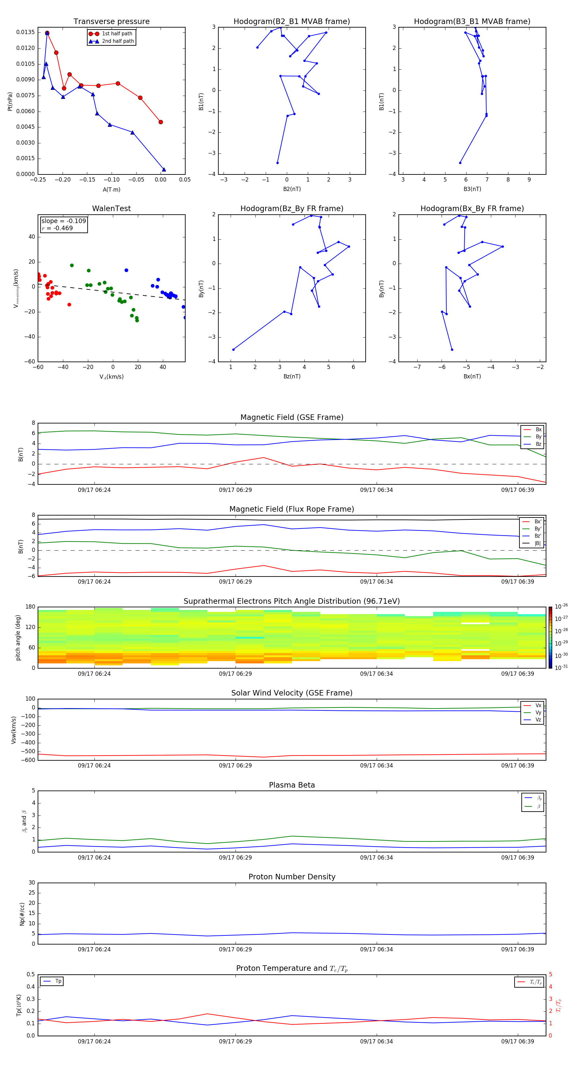584x1070 pixels.
Task: Click the "09/17 06:24" tick in Solar Wind Velocity panel
Action: (x=94, y=765)
